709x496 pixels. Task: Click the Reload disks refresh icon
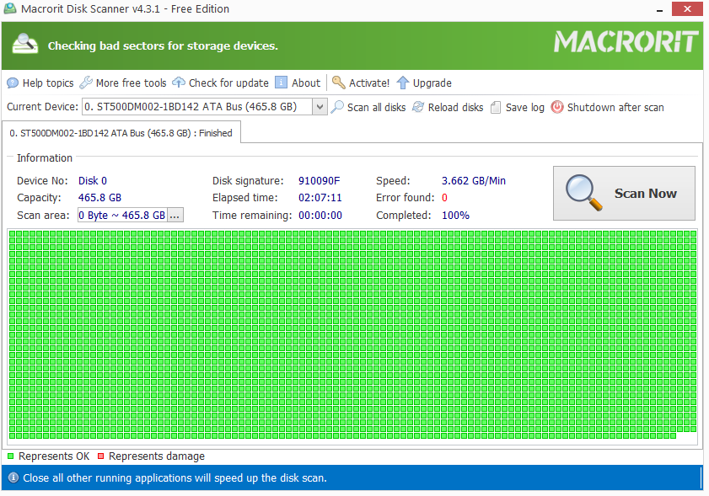click(x=418, y=107)
